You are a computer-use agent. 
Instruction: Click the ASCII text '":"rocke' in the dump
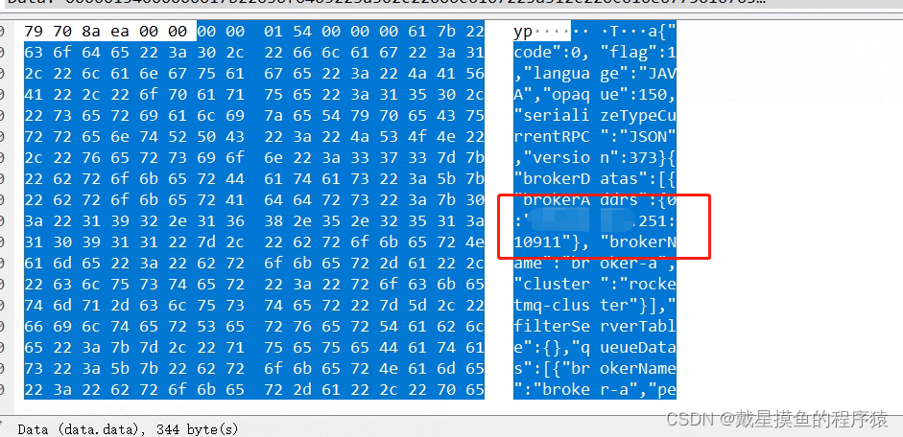click(638, 284)
